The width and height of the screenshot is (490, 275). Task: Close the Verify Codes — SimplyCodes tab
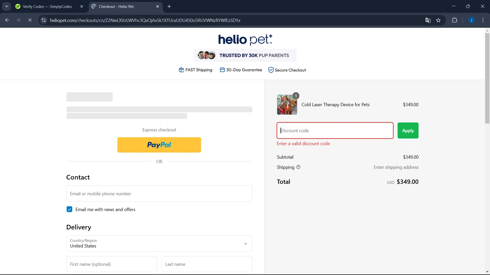click(x=82, y=7)
